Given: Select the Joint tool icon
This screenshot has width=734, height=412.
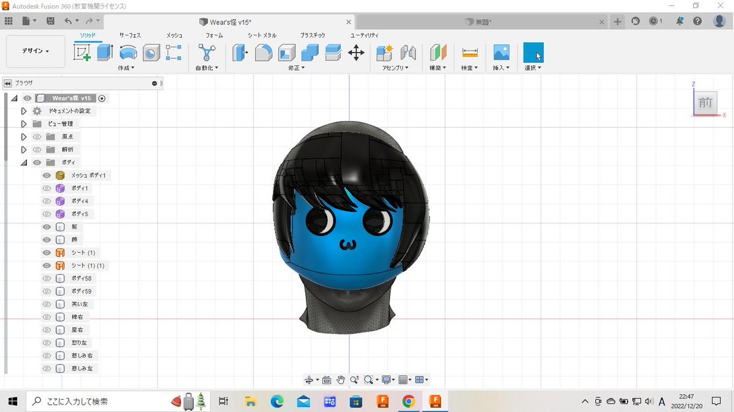Looking at the screenshot, I should pyautogui.click(x=408, y=53).
